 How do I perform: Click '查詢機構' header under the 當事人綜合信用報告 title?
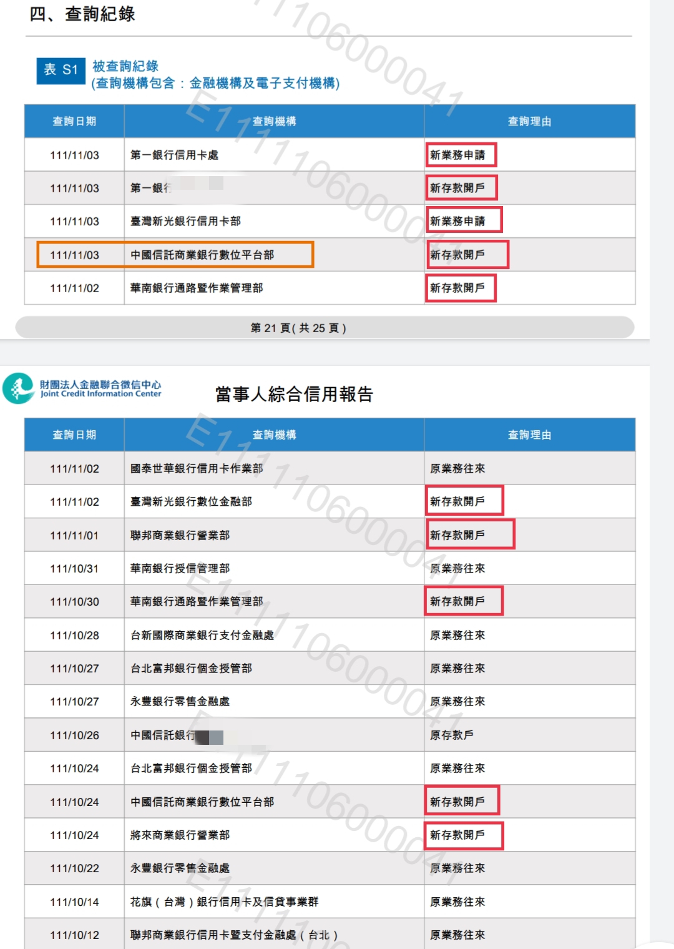tap(274, 435)
